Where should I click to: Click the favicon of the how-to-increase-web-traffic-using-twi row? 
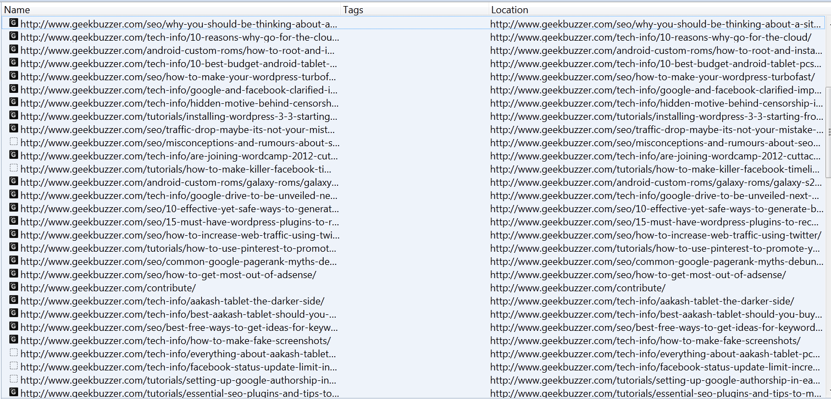14,234
